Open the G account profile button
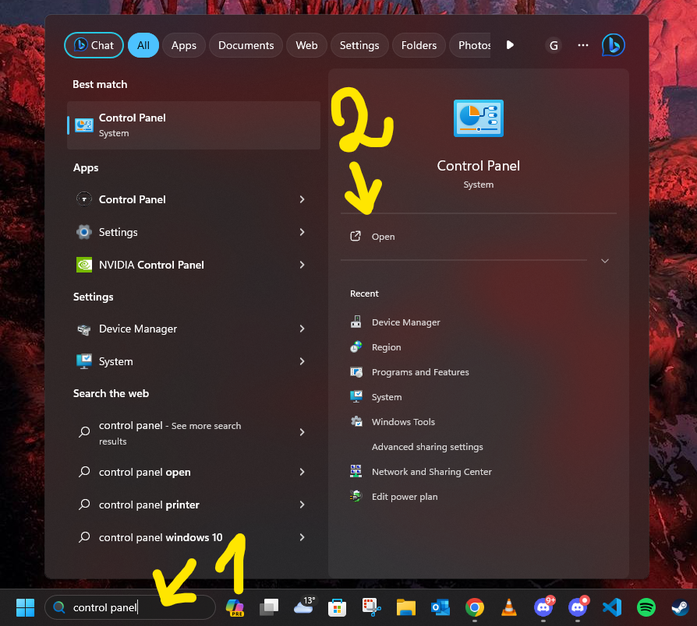The width and height of the screenshot is (697, 626). point(554,45)
